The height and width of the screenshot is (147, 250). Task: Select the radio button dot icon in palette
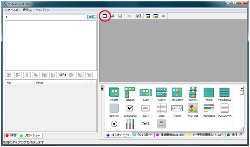pos(114,124)
